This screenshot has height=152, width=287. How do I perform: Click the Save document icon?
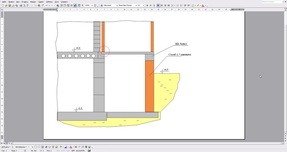click(x=9, y=5)
